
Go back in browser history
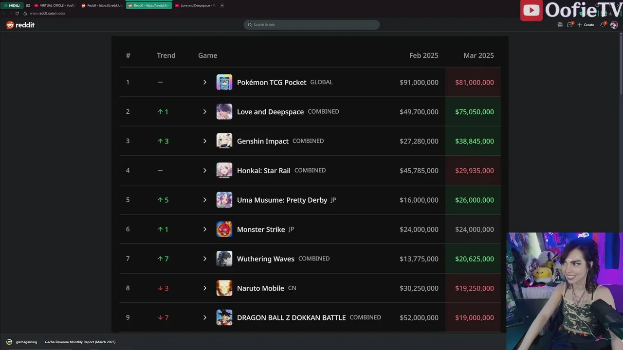click(4, 13)
